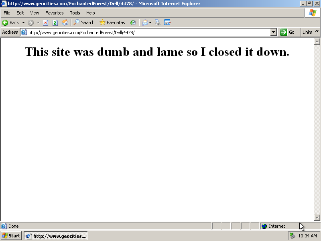Restore down the Internet Explorer window
The image size is (321, 241).
click(x=309, y=4)
